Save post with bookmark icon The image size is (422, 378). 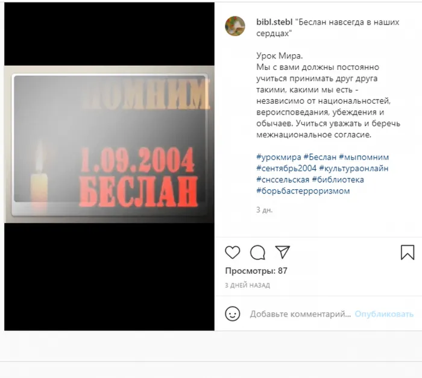coord(408,252)
